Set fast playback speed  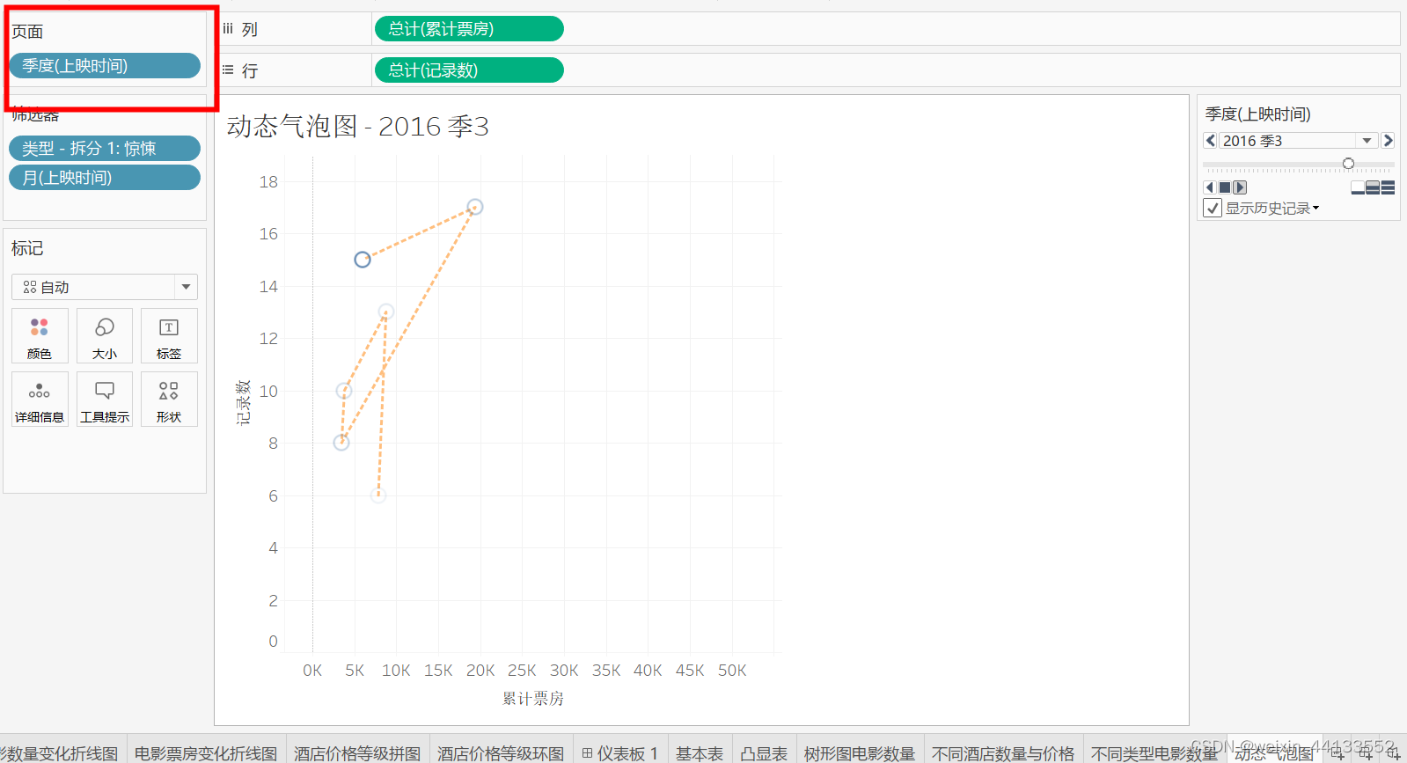pos(1388,187)
